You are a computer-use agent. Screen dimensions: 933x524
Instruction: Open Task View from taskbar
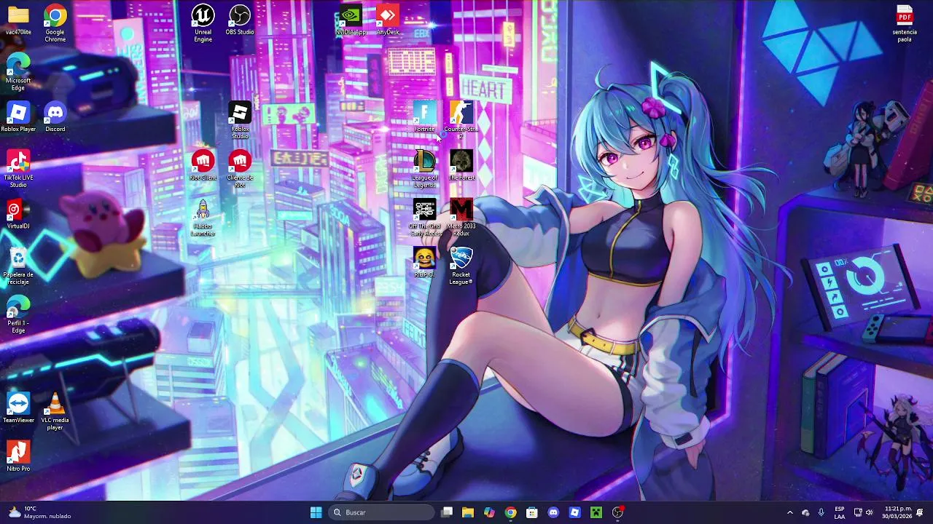(447, 512)
